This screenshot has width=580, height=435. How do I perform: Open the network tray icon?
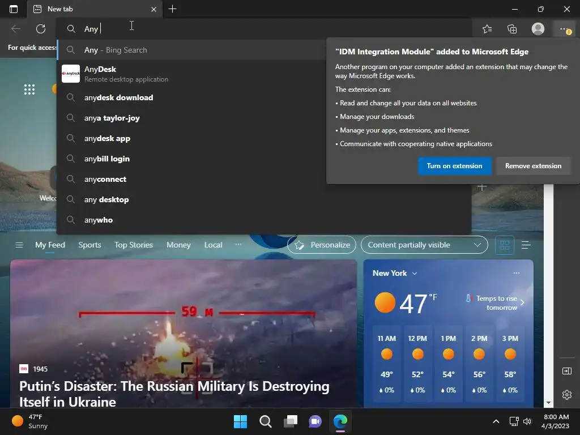click(514, 421)
